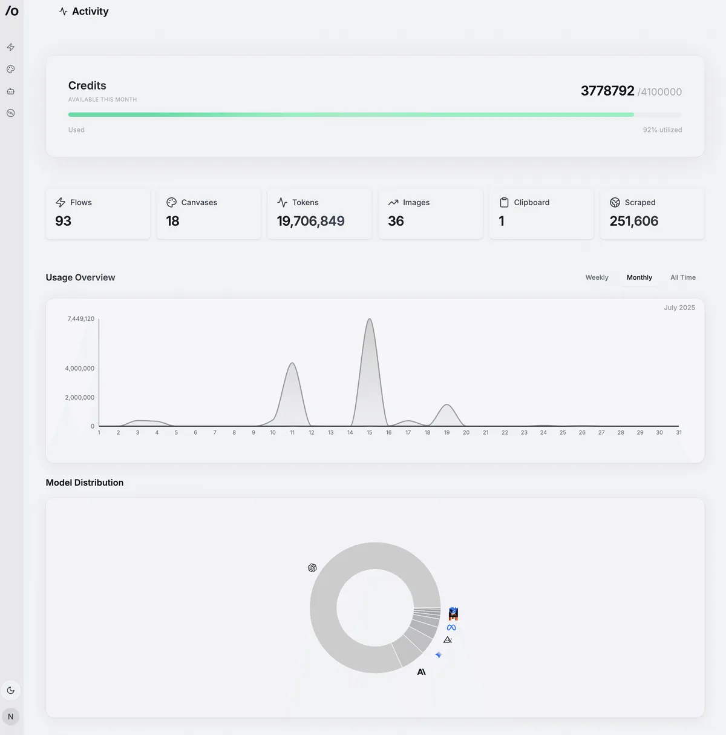Click the pixelated orange-and-blue model logo

[x=453, y=614]
